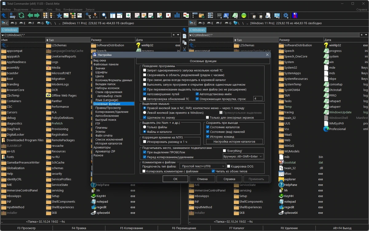Image resolution: width=369 pixels, height=231 pixels.
Task: Click left panel asterisk favorites button
Action: coord(174,35)
